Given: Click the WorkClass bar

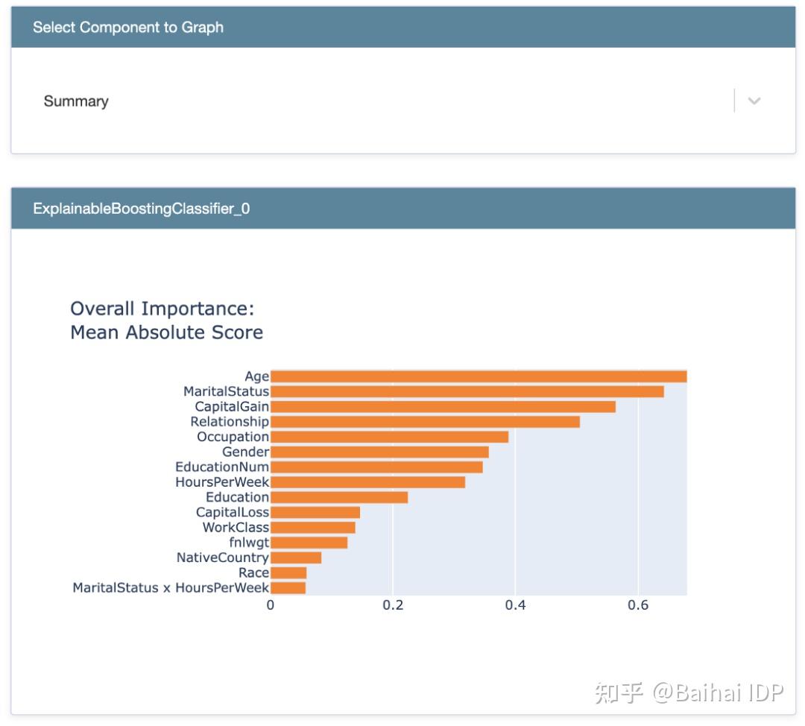Looking at the screenshot, I should click(313, 528).
